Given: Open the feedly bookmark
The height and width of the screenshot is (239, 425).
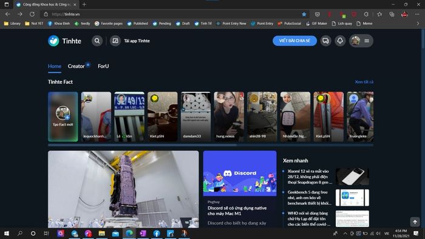Looking at the screenshot, I should click(82, 24).
